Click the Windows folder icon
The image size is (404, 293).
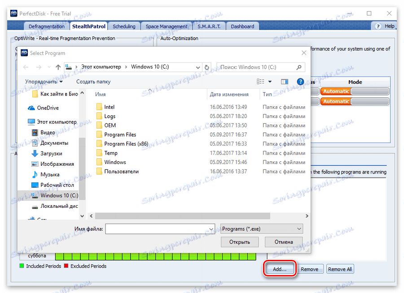tap(99, 162)
